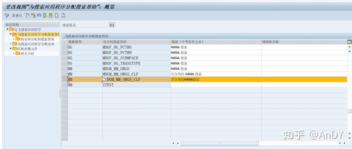Open the table settings icon at column header right

349,42
